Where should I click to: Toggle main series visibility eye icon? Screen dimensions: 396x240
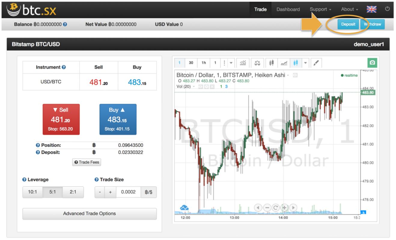pos(295,75)
